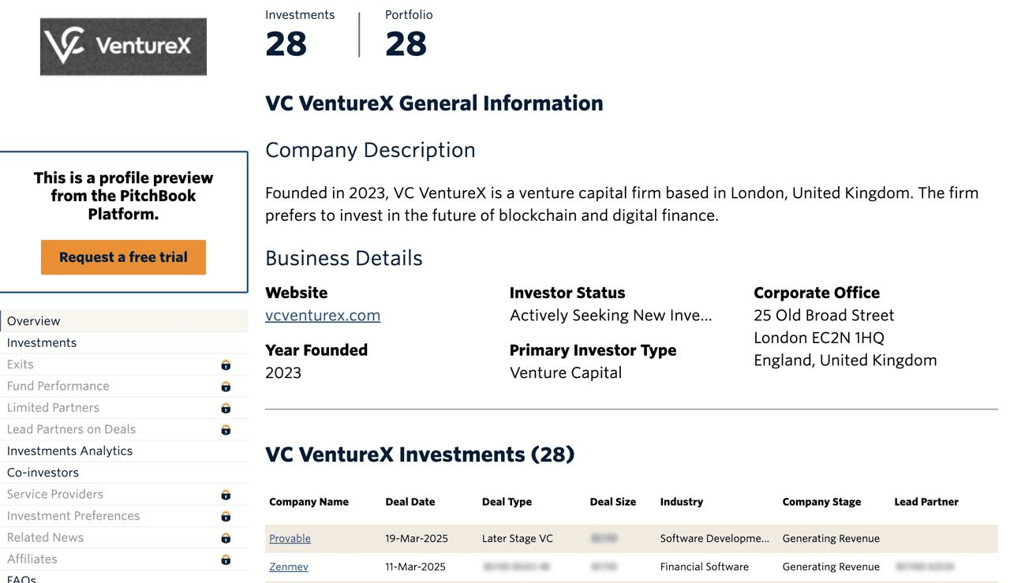Viewport: 1010px width, 583px height.
Task: Click the lock icon beside Service Providers
Action: pyautogui.click(x=226, y=495)
